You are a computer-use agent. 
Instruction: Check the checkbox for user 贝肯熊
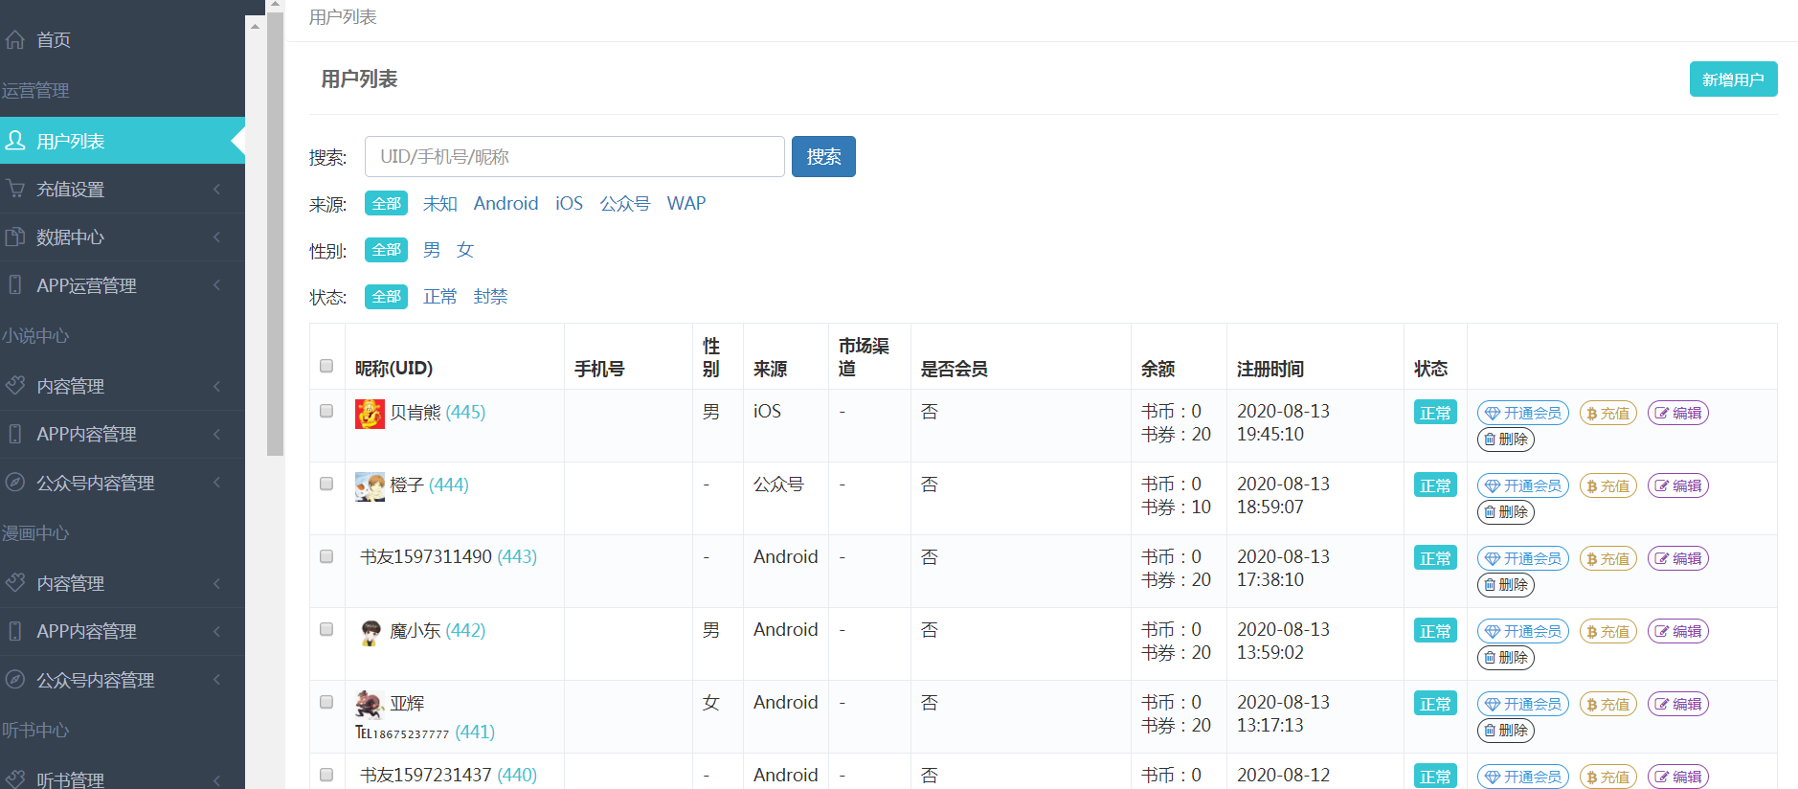click(x=326, y=411)
